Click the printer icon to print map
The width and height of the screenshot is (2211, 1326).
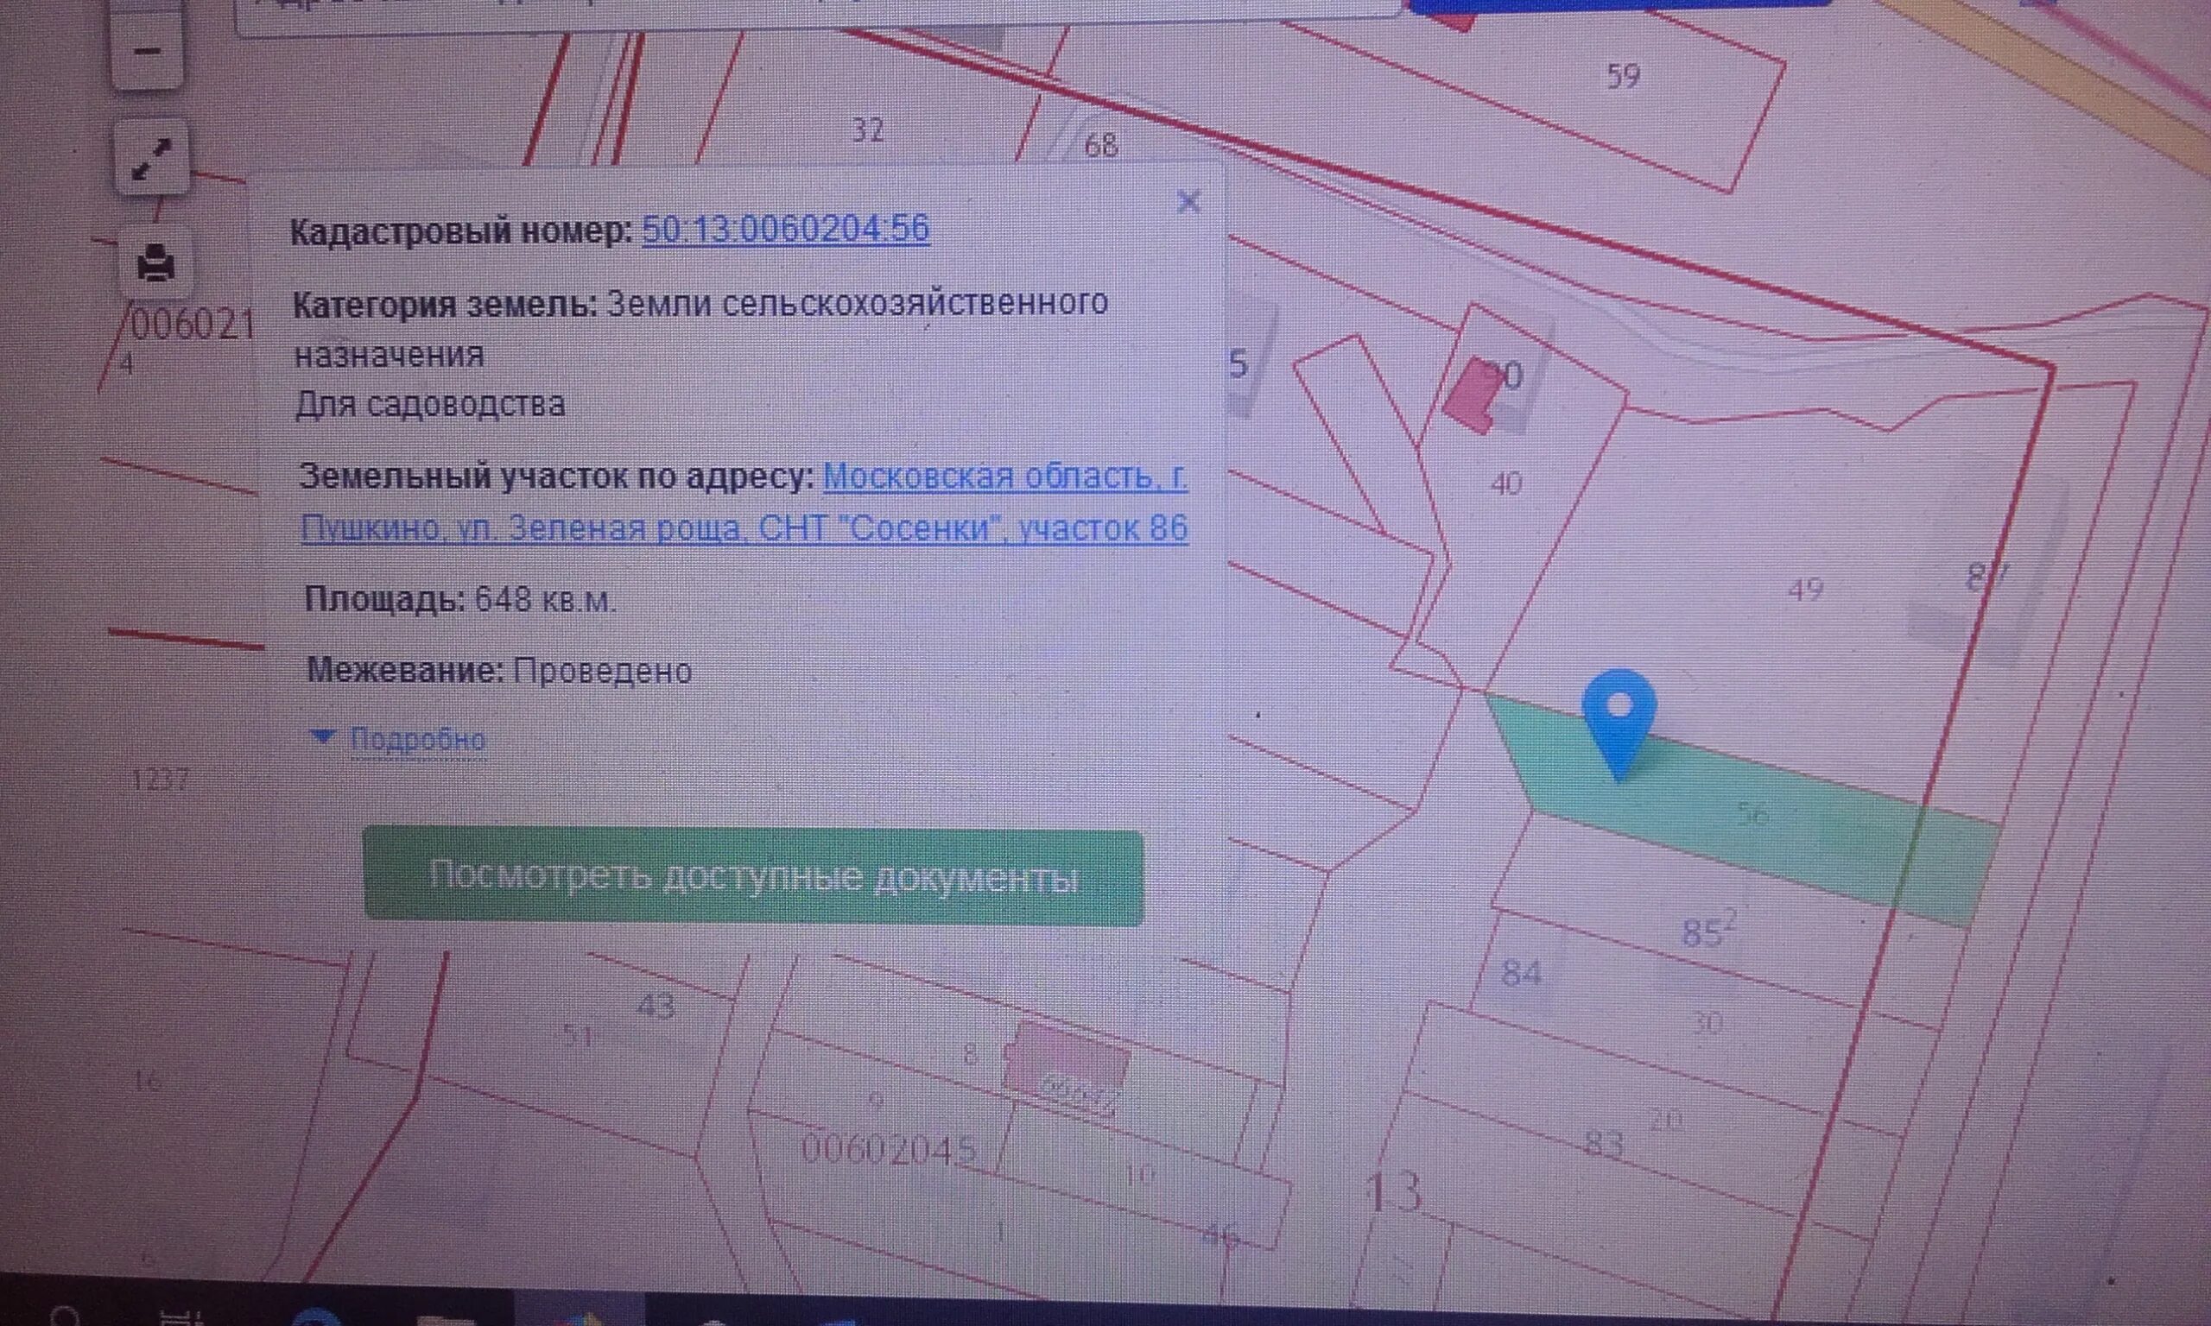(155, 263)
